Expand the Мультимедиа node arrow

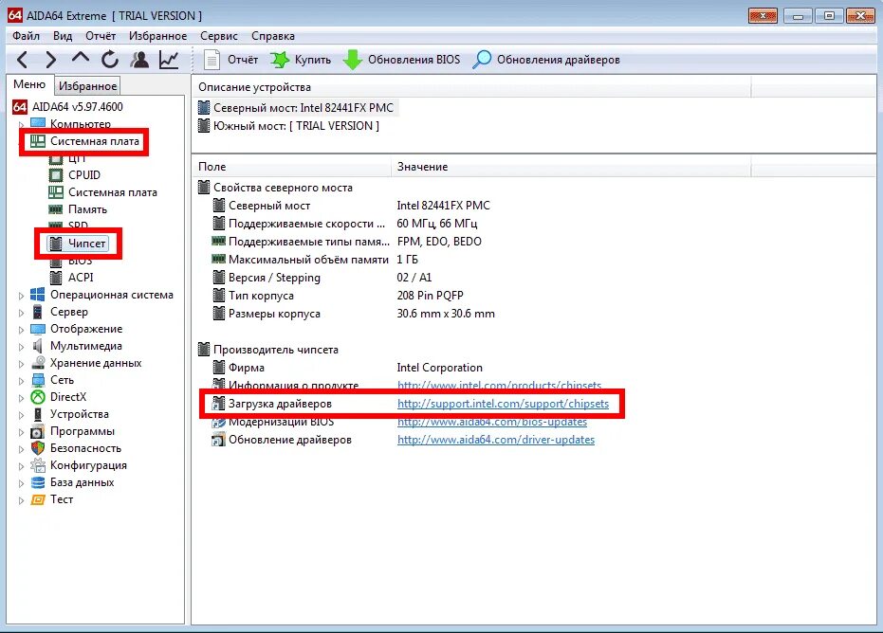click(22, 347)
